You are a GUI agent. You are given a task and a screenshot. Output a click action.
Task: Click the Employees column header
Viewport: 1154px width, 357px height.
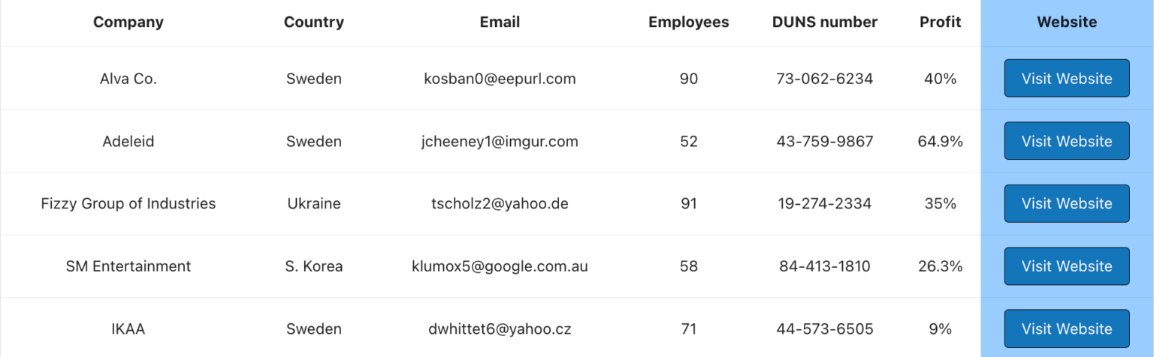click(x=688, y=22)
